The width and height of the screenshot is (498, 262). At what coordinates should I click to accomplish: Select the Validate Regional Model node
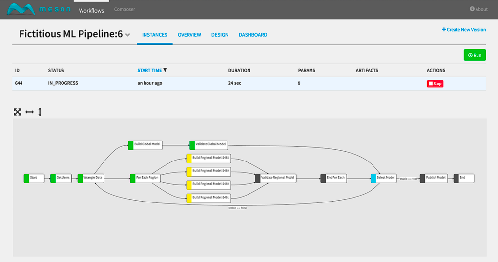point(275,178)
